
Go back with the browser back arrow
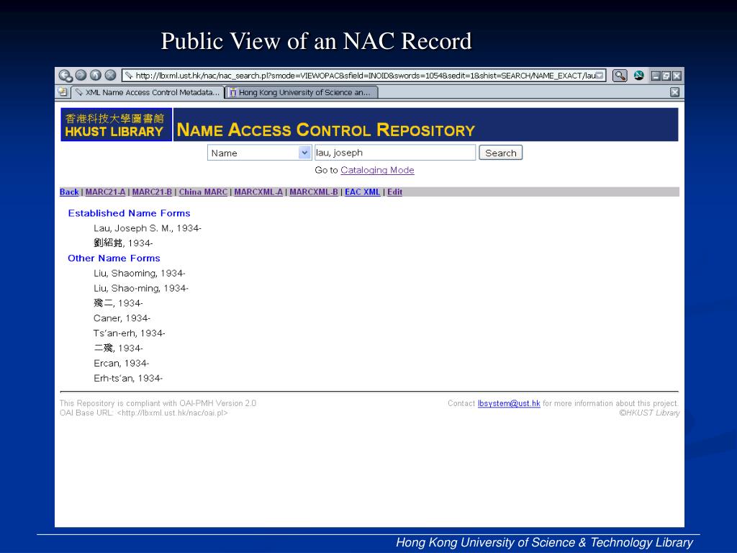[65, 75]
